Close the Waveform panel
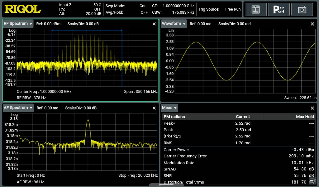This screenshot has width=319, height=187. pyautogui.click(x=312, y=24)
